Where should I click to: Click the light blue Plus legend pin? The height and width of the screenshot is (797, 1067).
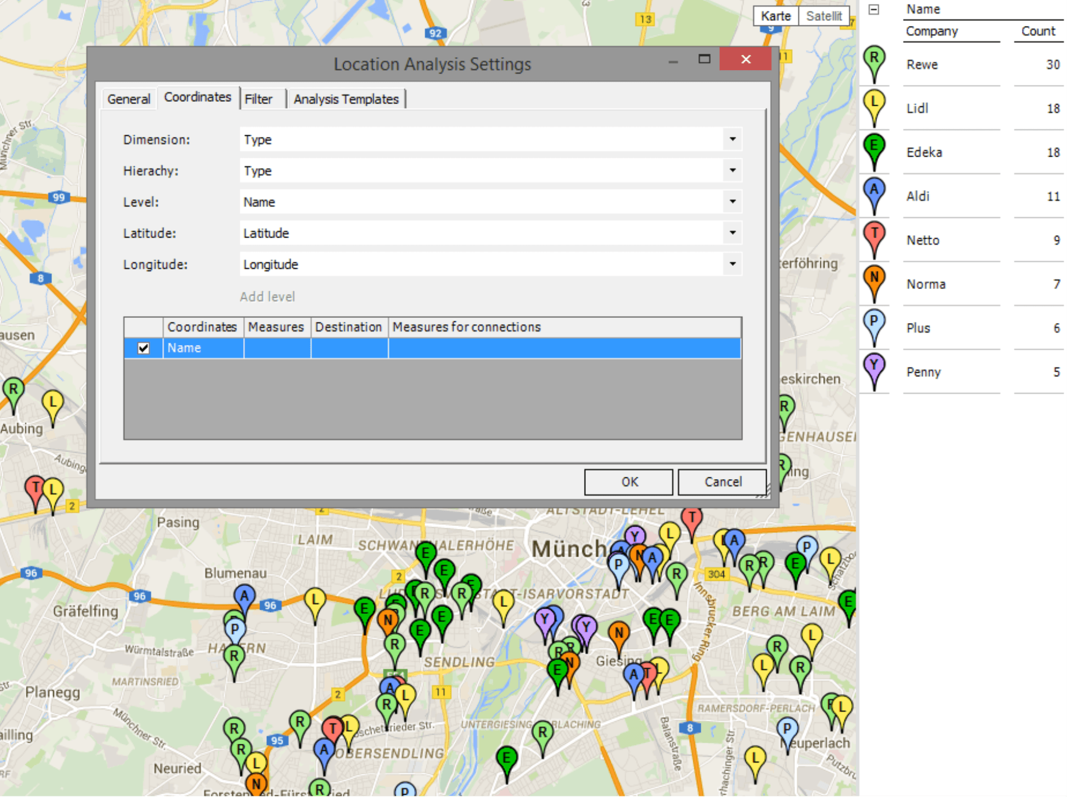(x=874, y=323)
